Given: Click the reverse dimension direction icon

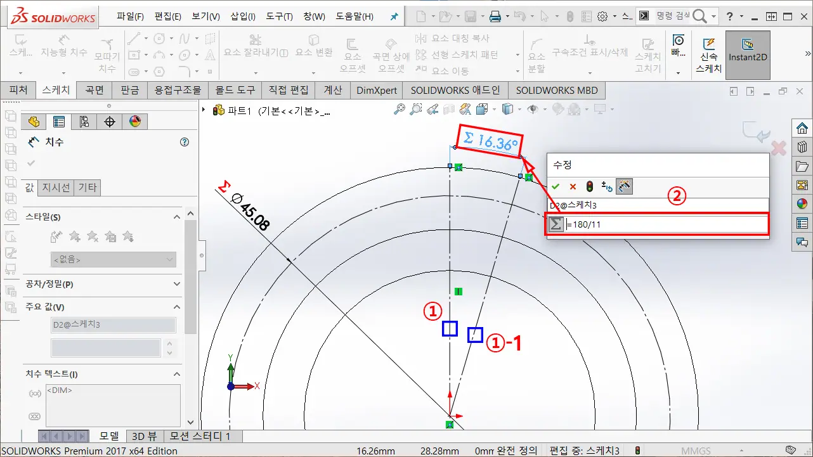Looking at the screenshot, I should pyautogui.click(x=607, y=186).
